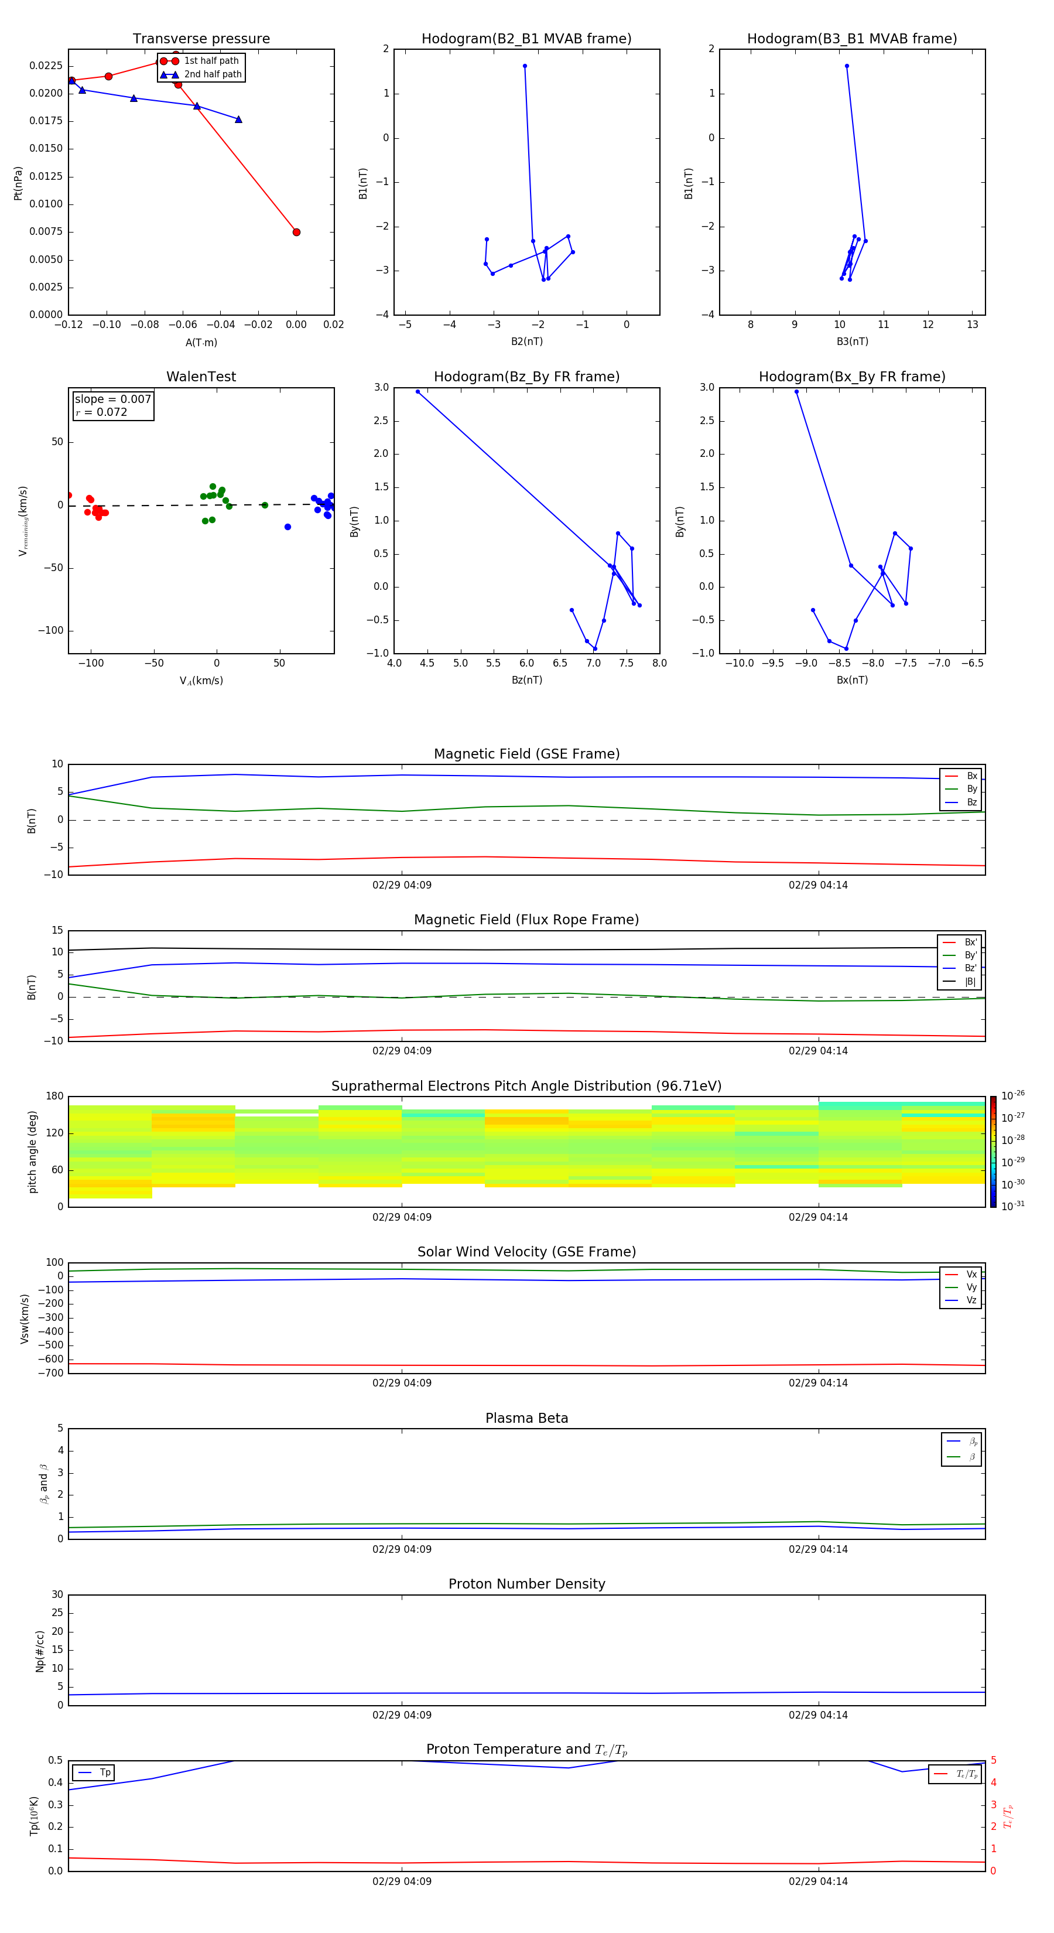Click the "Np(#/cc)" y-axis label
The image size is (1054, 1933).
[40, 1651]
